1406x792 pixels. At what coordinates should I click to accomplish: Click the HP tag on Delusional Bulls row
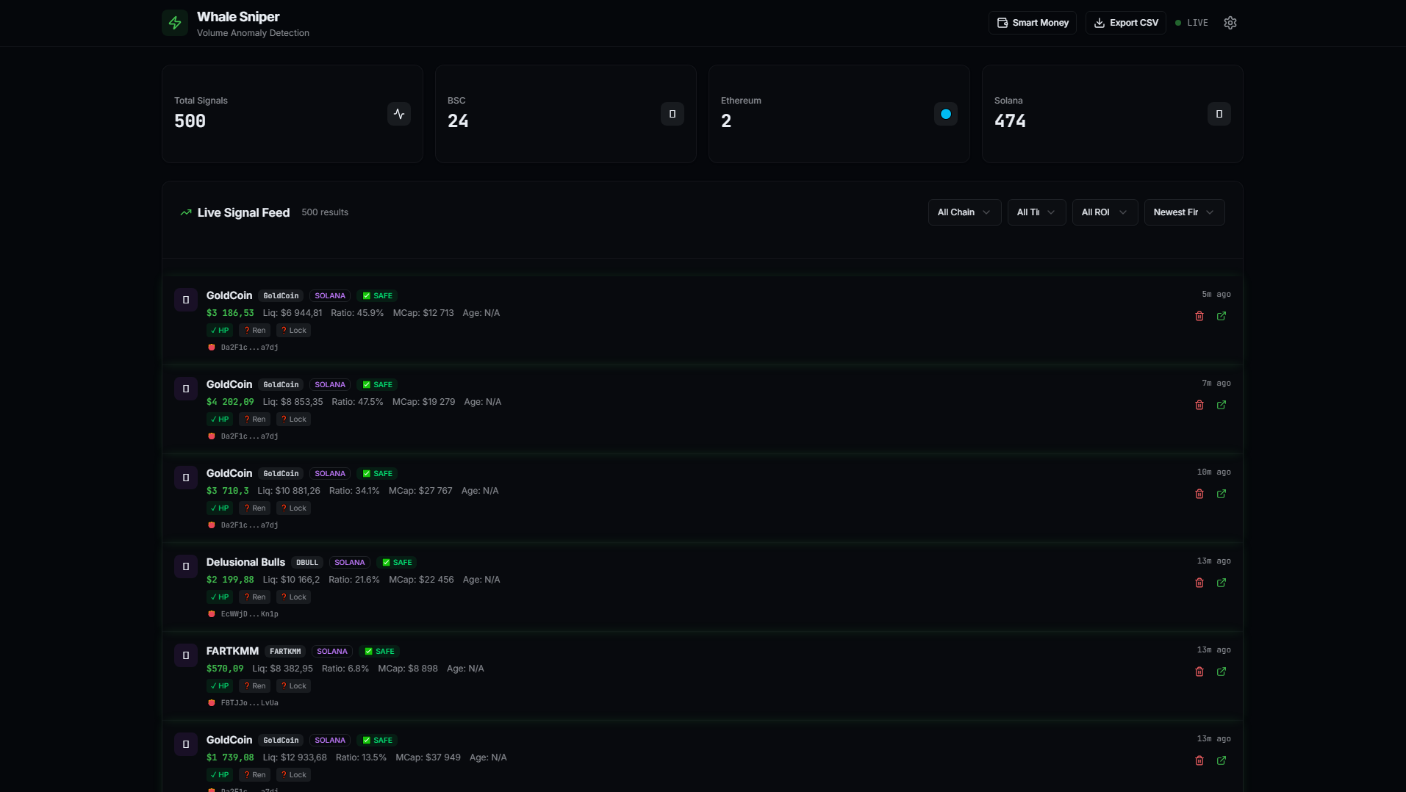pyautogui.click(x=220, y=597)
